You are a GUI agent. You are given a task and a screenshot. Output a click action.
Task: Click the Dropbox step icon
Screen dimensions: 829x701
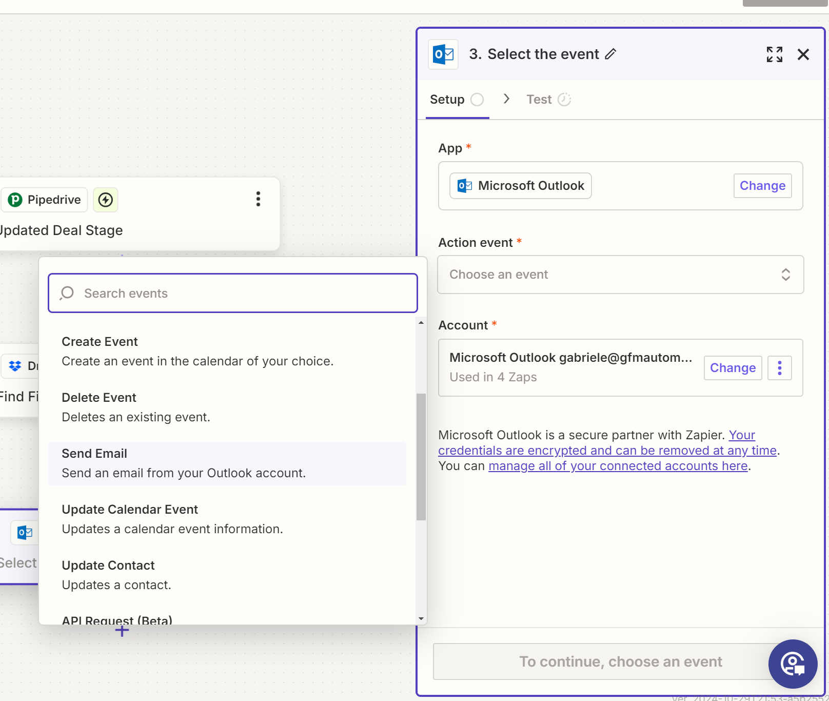[15, 366]
